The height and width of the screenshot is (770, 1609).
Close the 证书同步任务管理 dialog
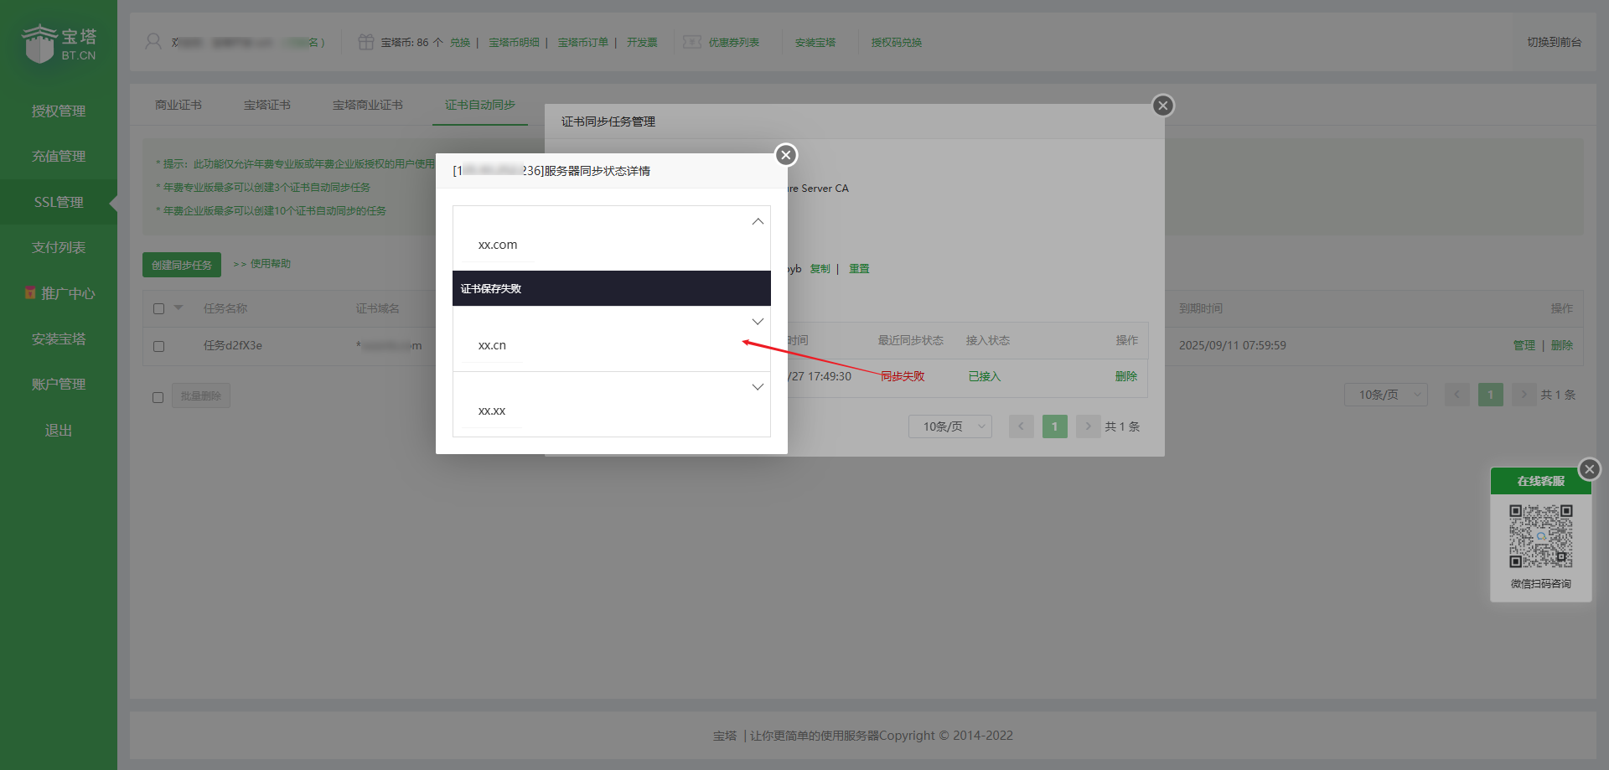(1163, 106)
